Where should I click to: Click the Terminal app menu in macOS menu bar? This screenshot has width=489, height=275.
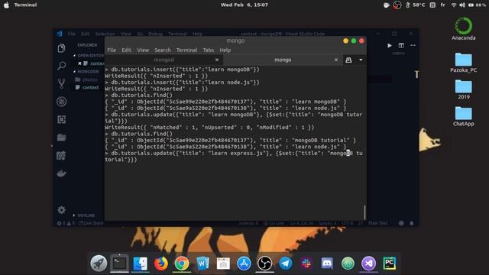click(x=25, y=5)
